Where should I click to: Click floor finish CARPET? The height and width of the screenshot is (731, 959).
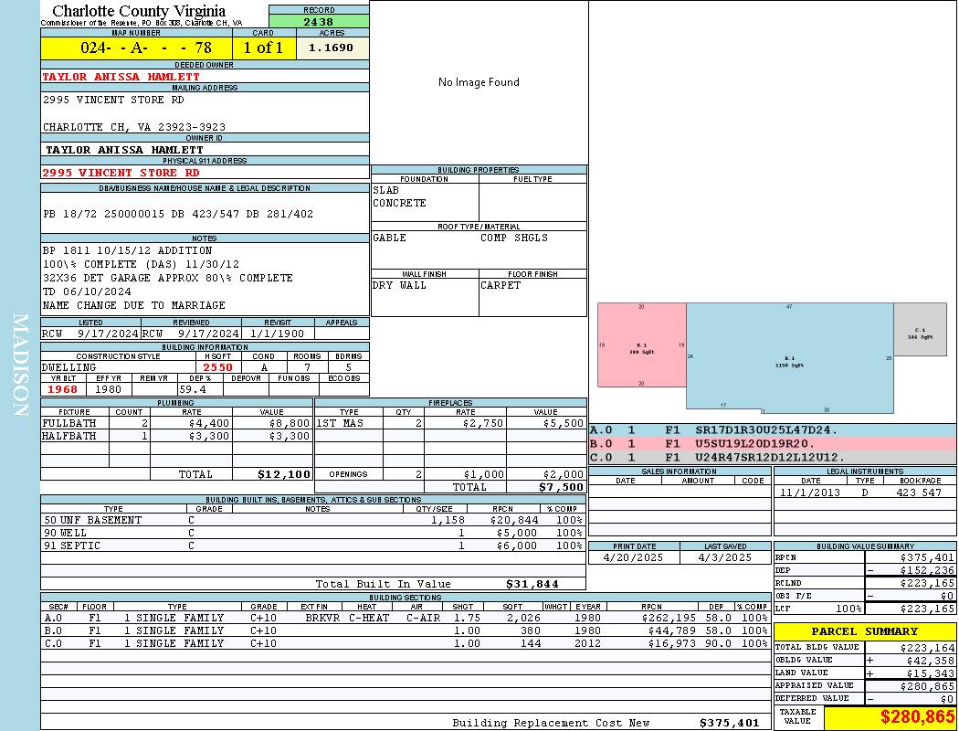click(501, 286)
